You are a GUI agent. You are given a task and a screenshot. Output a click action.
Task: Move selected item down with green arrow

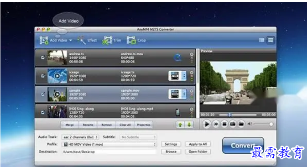click(189, 125)
